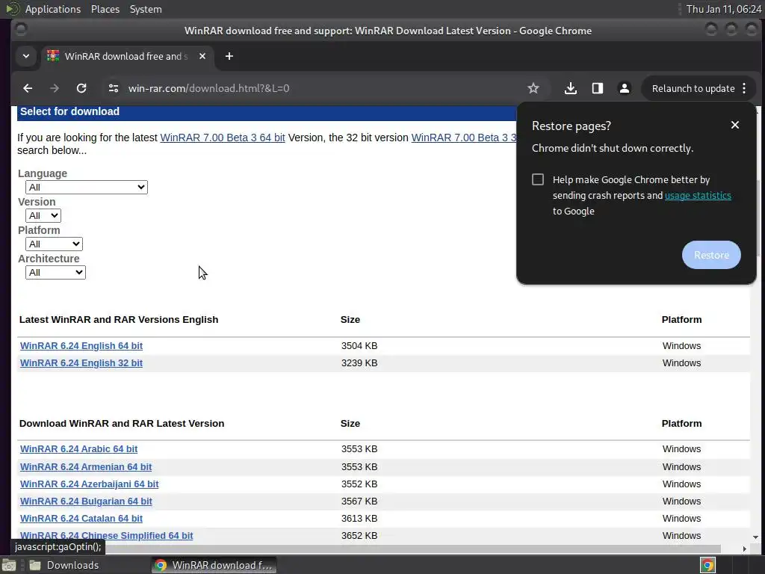Download WinRAR 6.24 Chinese Simplified 64 bit
The image size is (765, 574).
tap(106, 535)
